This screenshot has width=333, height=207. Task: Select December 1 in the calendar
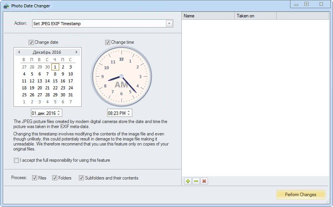coord(55,67)
